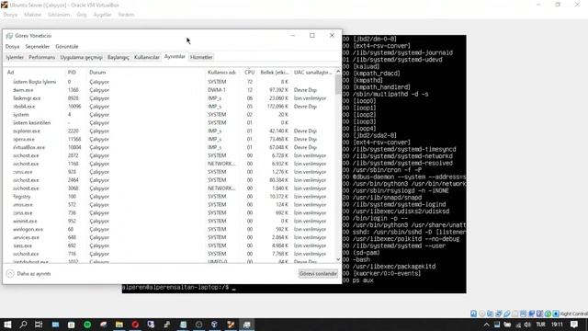Switch to the İşlemler tab
Viewport: 588px width, 331px height.
click(x=15, y=57)
